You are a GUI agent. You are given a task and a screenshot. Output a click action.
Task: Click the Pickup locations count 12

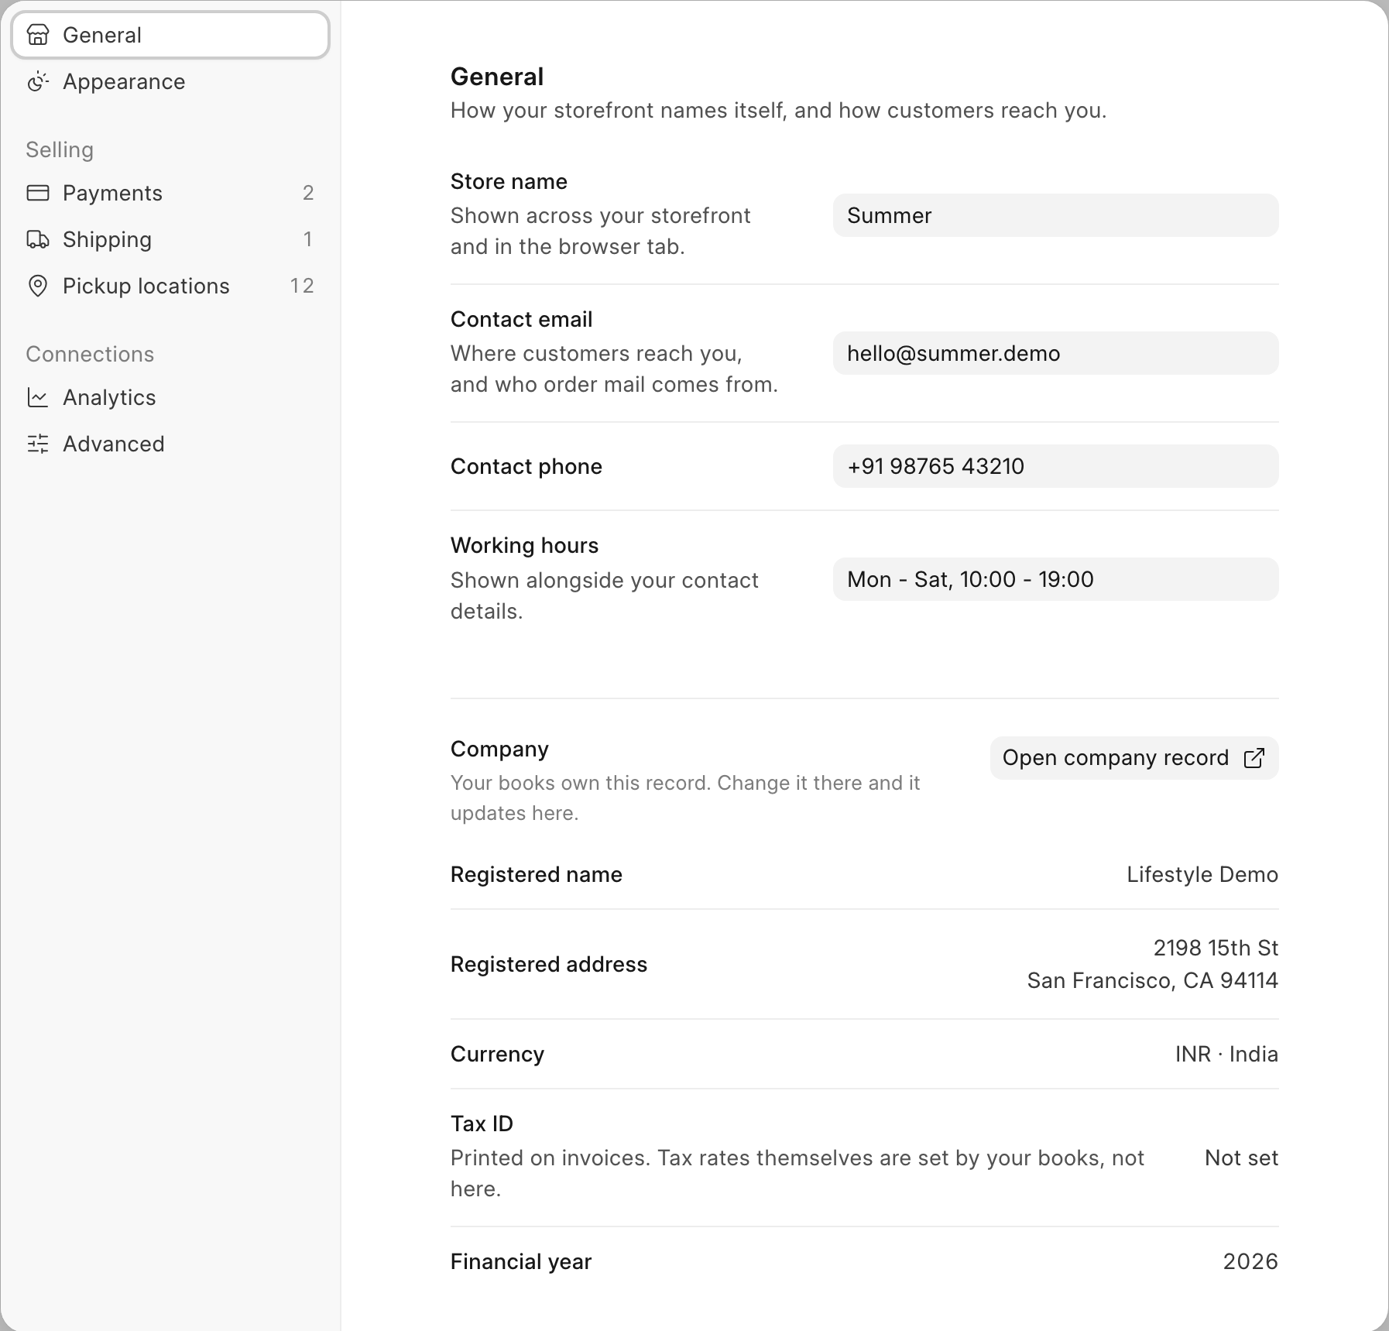pos(302,286)
